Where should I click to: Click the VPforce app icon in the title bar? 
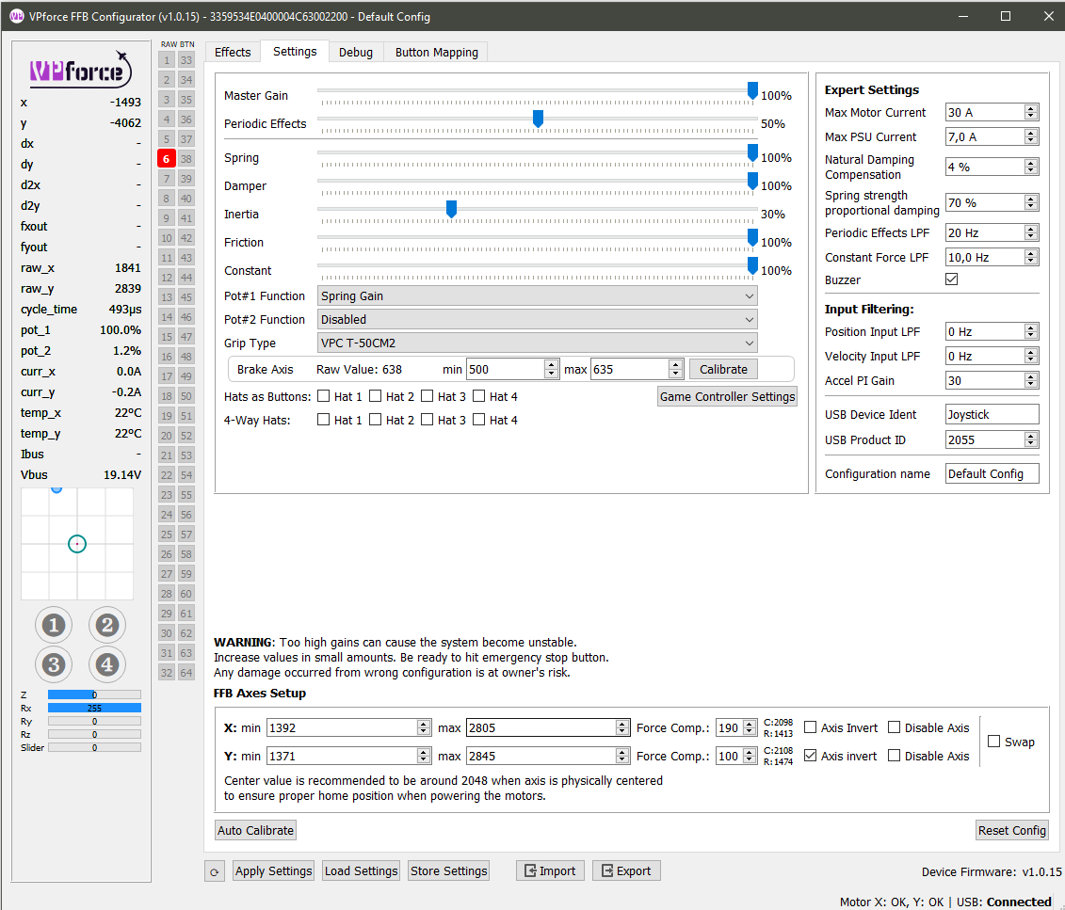14,16
